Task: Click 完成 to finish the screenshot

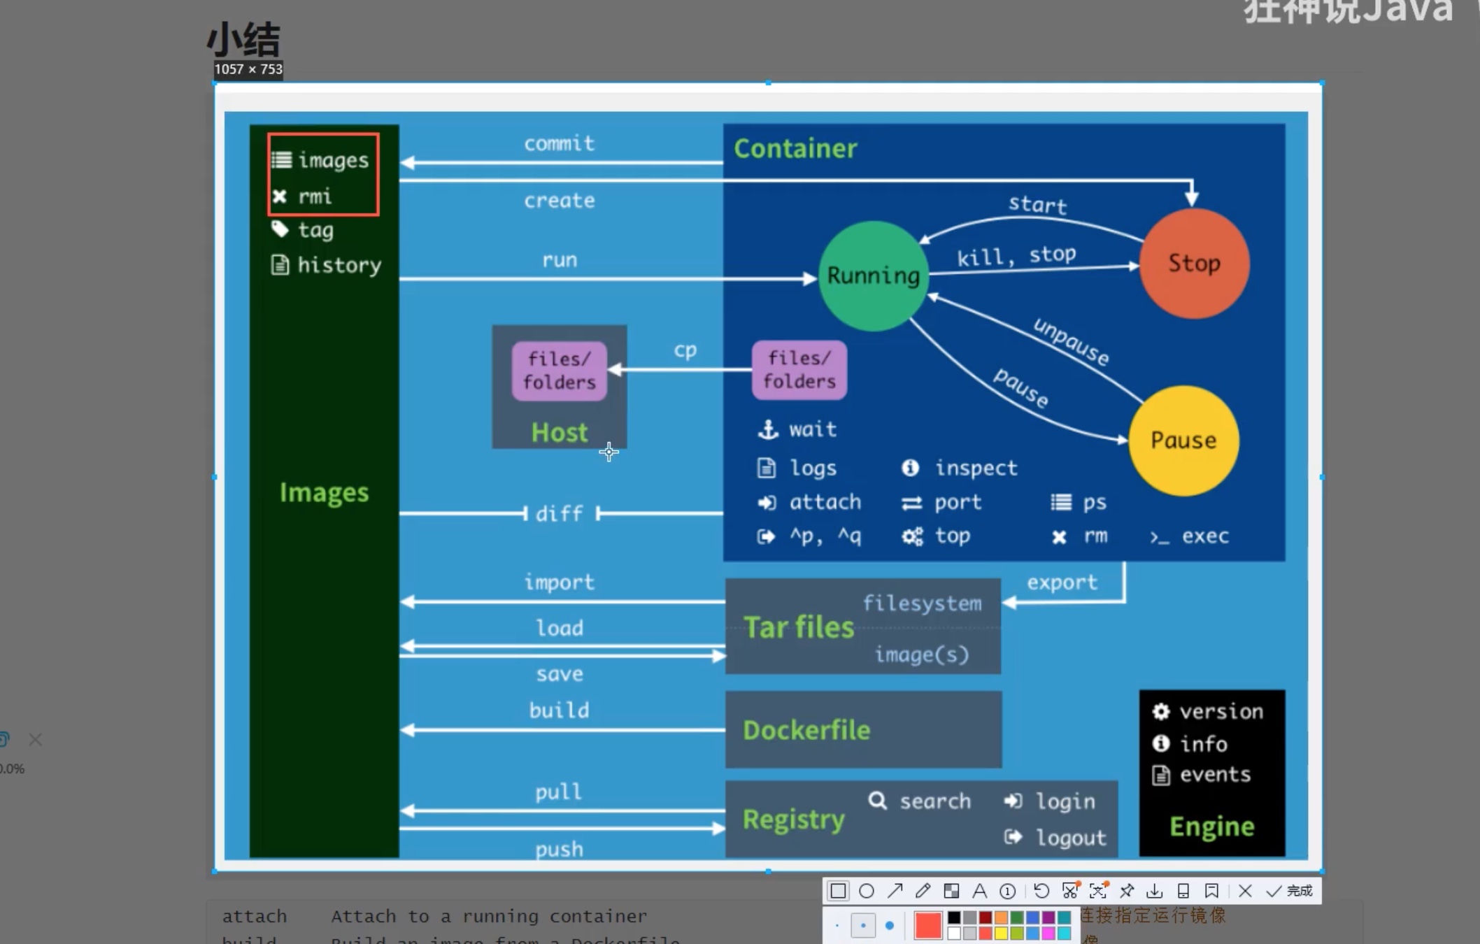Action: (x=1290, y=891)
